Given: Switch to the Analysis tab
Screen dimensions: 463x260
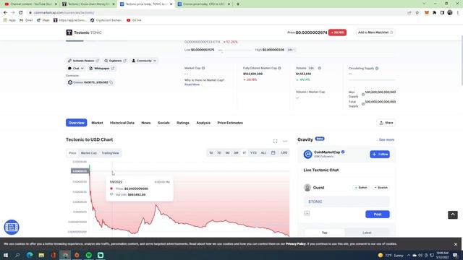Looking at the screenshot, I should [203, 123].
